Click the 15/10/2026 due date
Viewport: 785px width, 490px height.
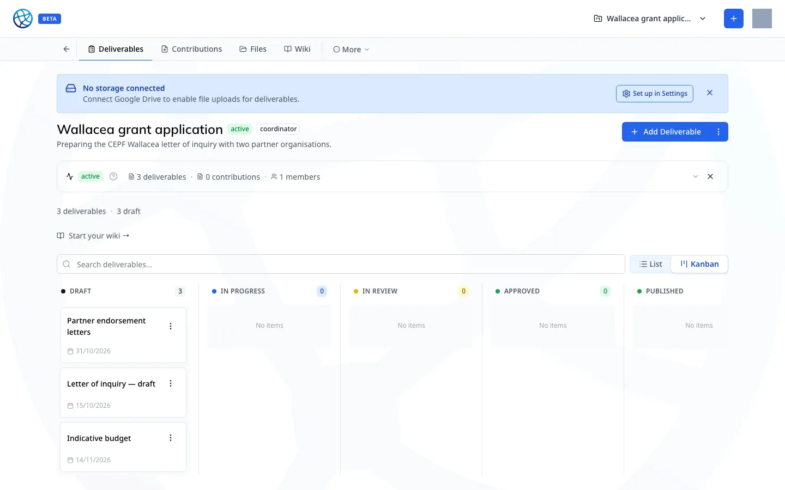(89, 406)
